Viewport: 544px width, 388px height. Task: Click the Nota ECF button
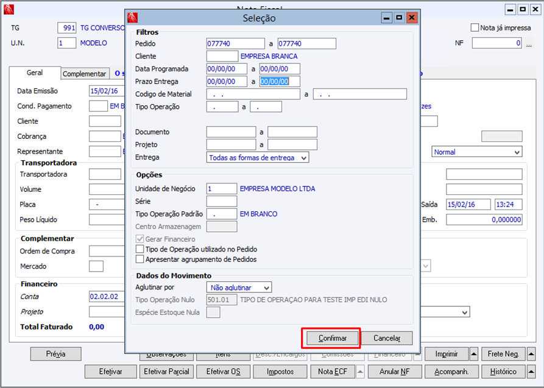coord(333,372)
